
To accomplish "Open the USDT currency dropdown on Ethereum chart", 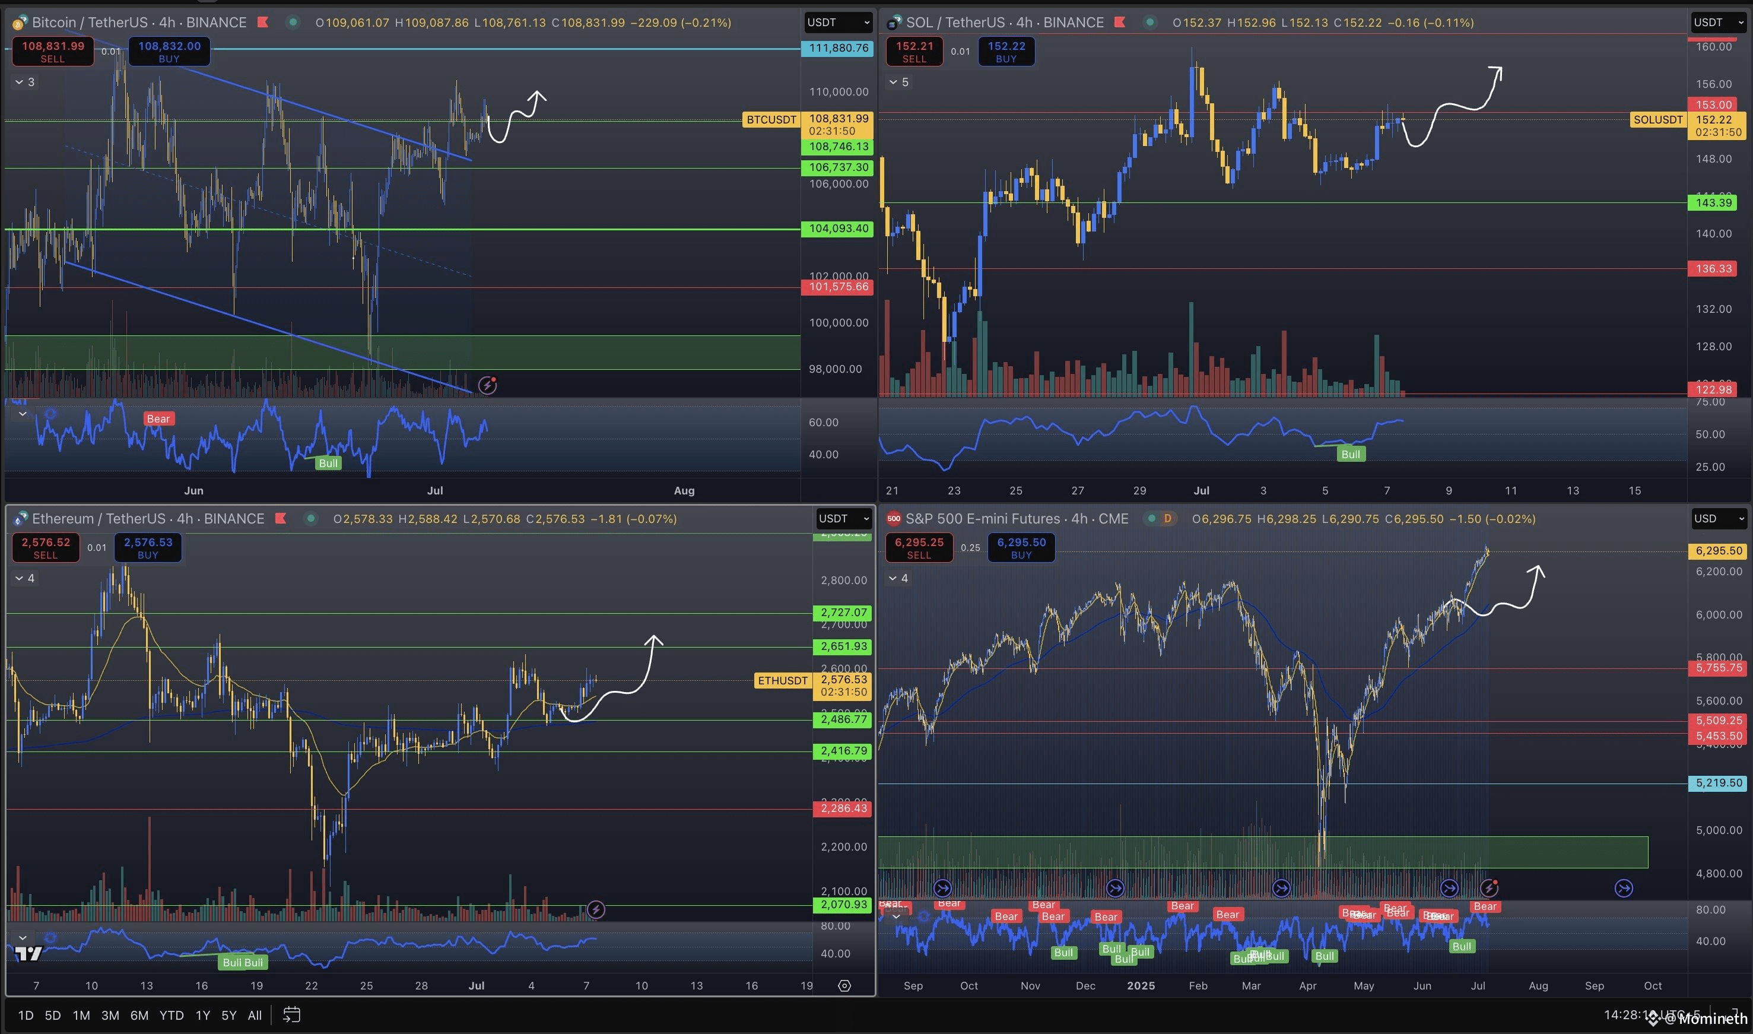I will [x=844, y=518].
